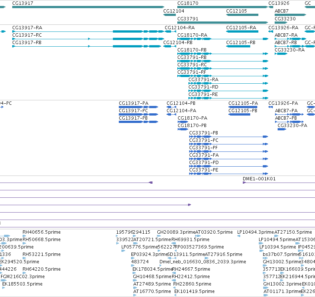Select protein label CG33791-PB
This screenshot has width=315, height=297.
(204, 133)
